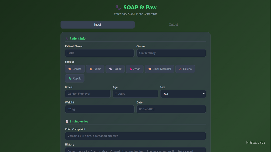The width and height of the screenshot is (271, 152).
Task: Click the Kristal Labs link
Action: (x=255, y=142)
